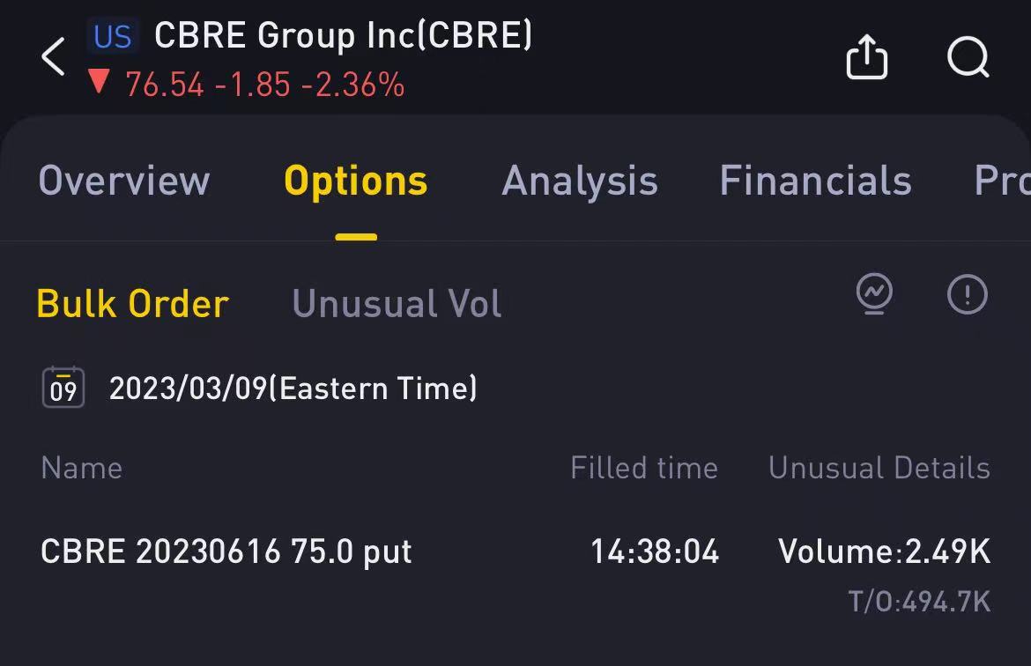Tap the US market badge

[113, 36]
